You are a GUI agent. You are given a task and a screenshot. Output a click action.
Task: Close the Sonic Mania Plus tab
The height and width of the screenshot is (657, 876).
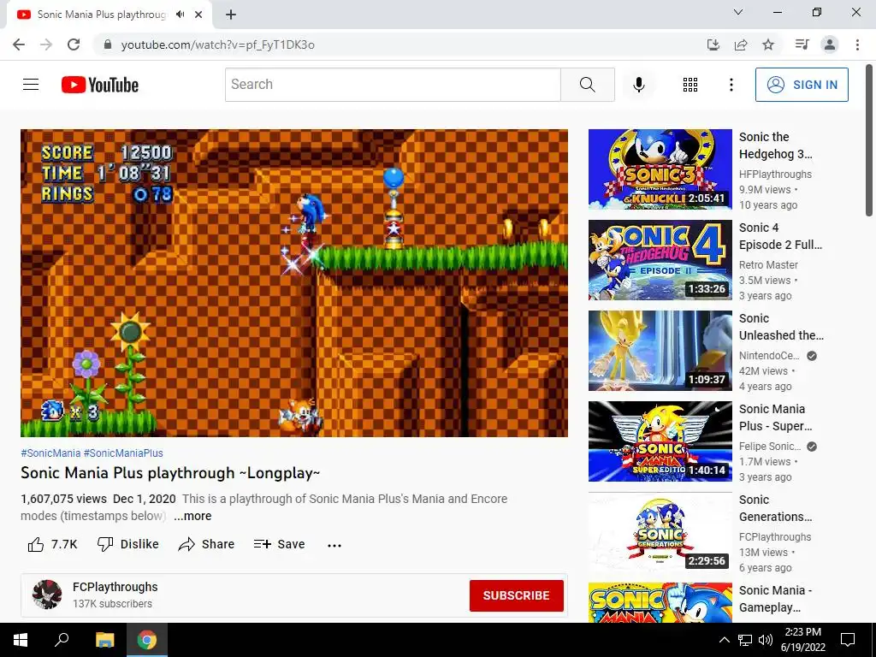coord(198,15)
